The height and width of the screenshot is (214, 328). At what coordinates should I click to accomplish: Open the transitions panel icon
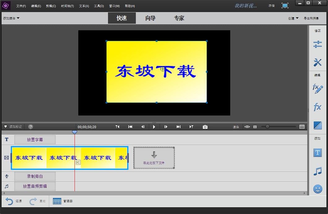[317, 125]
